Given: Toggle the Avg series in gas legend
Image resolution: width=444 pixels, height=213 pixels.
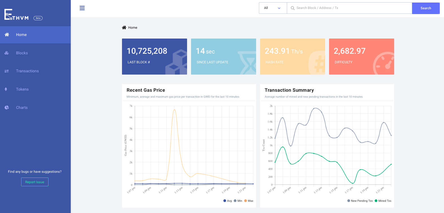Looking at the screenshot, I should (x=227, y=201).
